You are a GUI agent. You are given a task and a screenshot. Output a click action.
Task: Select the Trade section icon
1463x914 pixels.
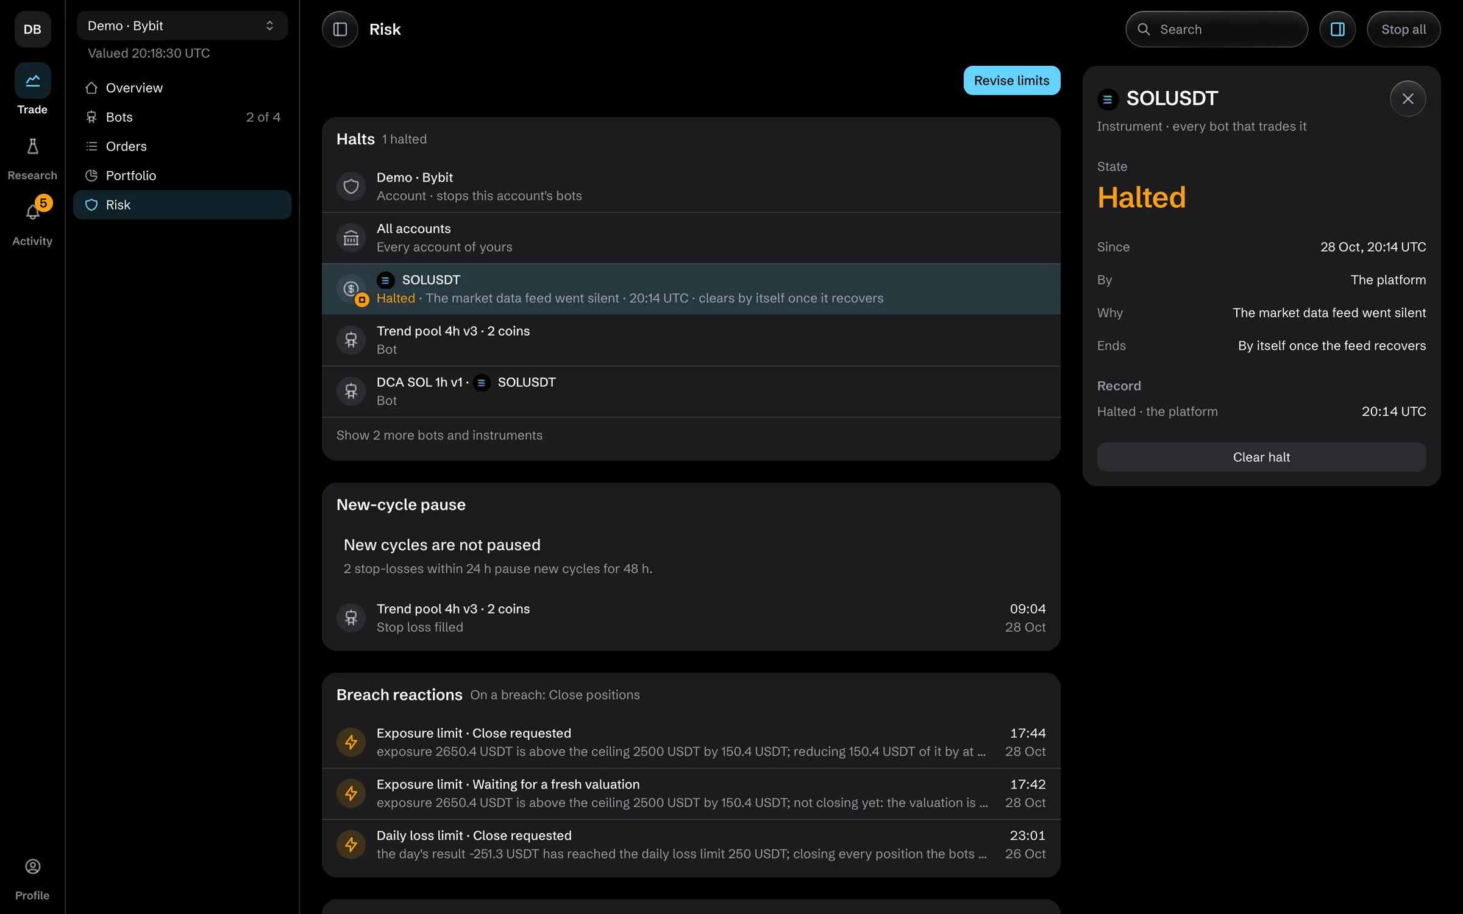pyautogui.click(x=32, y=80)
